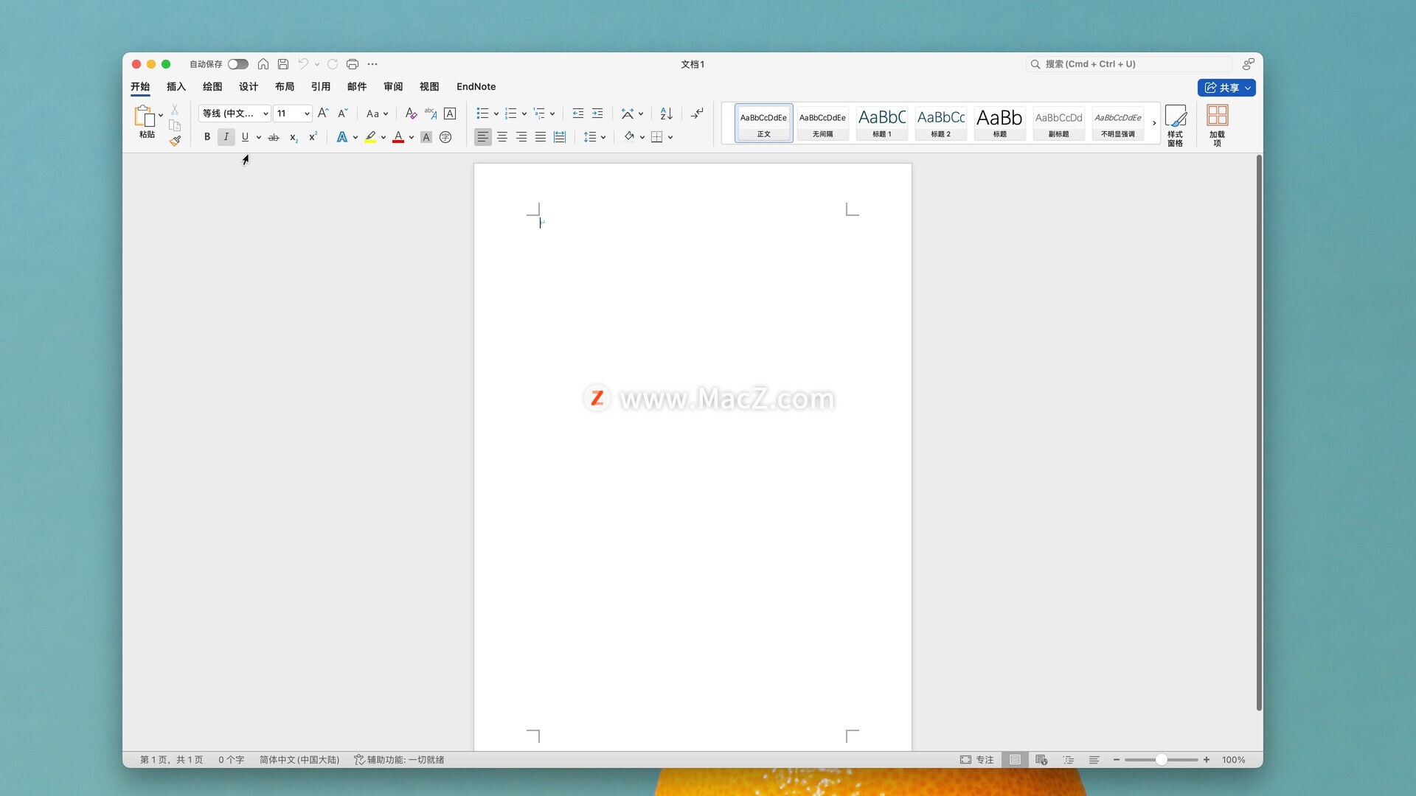Click the Character Shading icon

click(x=426, y=137)
